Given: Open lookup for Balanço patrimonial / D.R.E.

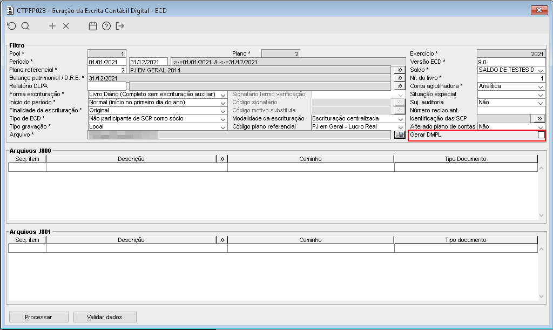Looking at the screenshot, I should (x=400, y=78).
